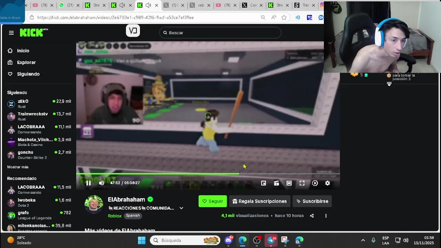Switch to the 'seb' X browser tab

(x=200, y=5)
